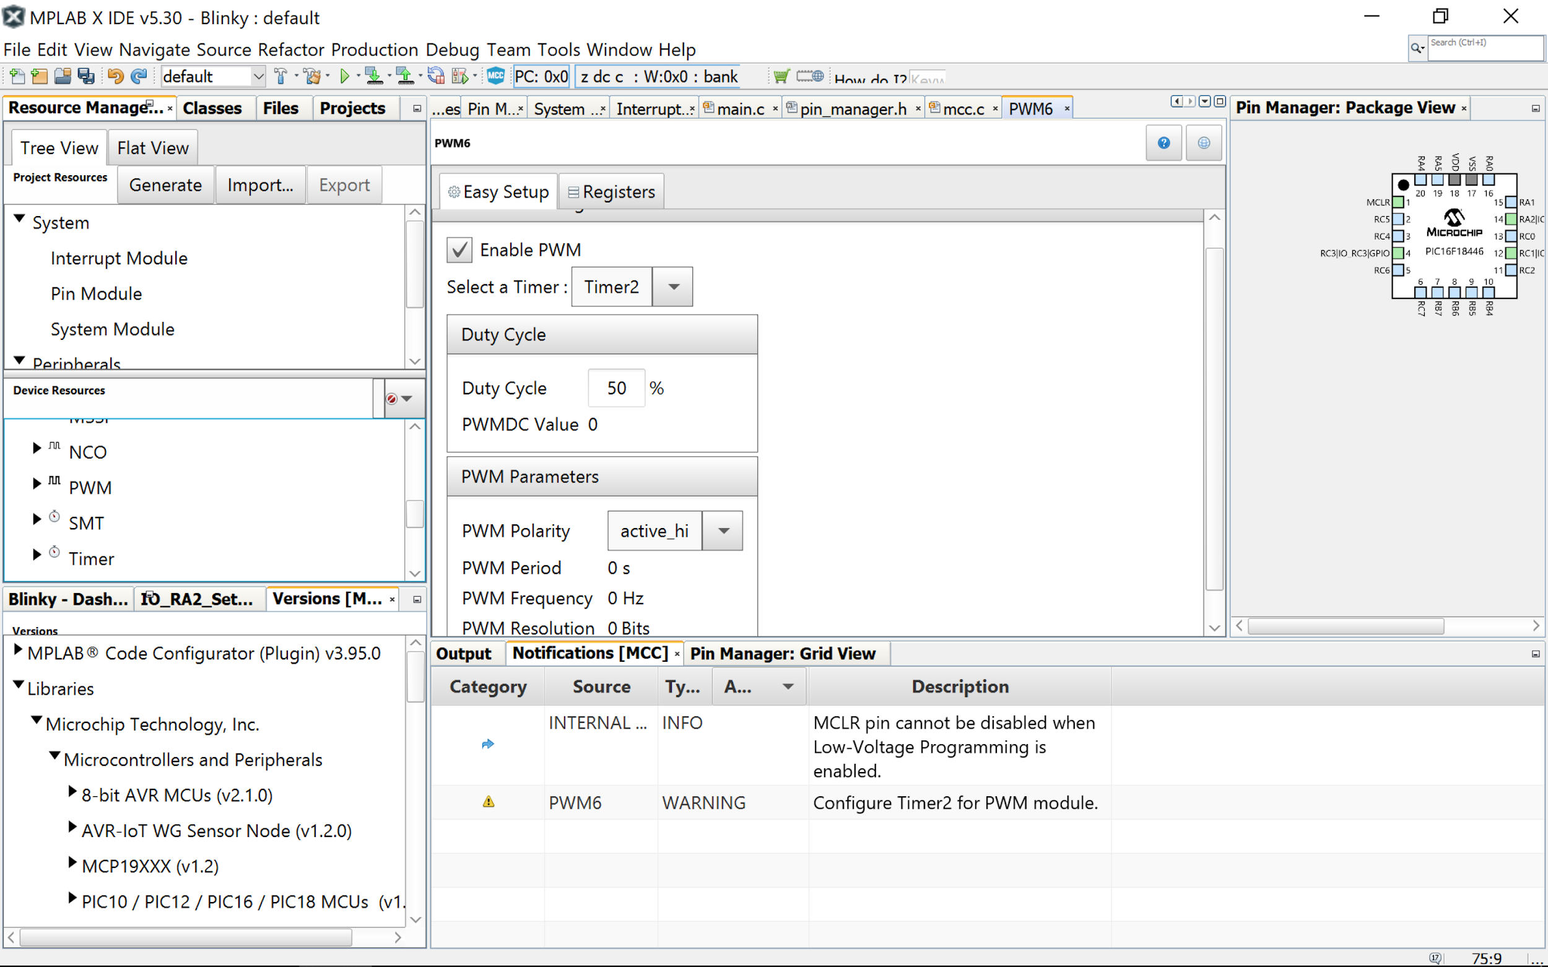Screen dimensions: 1548x967
Task: Click the red blocked icon in Device Resources
Action: pos(391,399)
